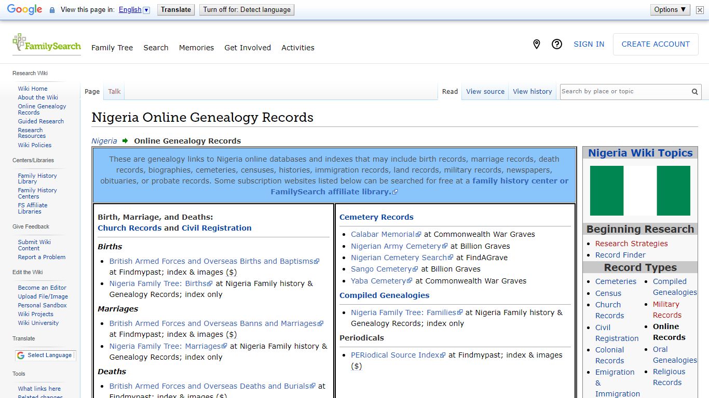Open Nigeria Family Tree: Marriages link
This screenshot has width=709, height=398.
coord(165,346)
